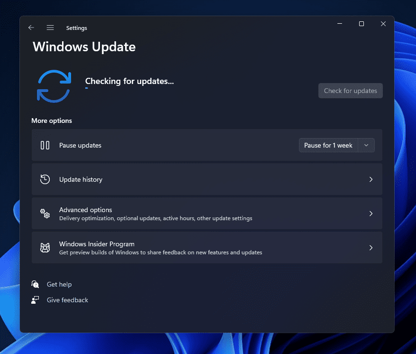Viewport: 416px width, 354px height.
Task: Open the Pause for 1 week dropdown
Action: [366, 145]
